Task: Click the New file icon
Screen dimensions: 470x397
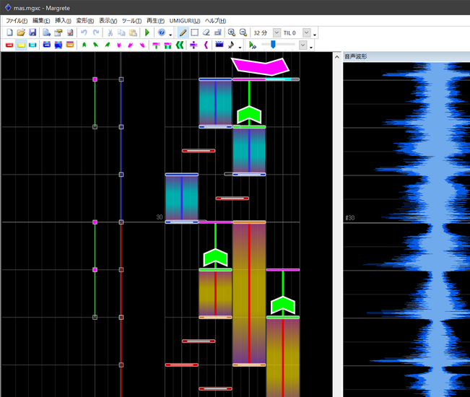Action: pos(9,32)
